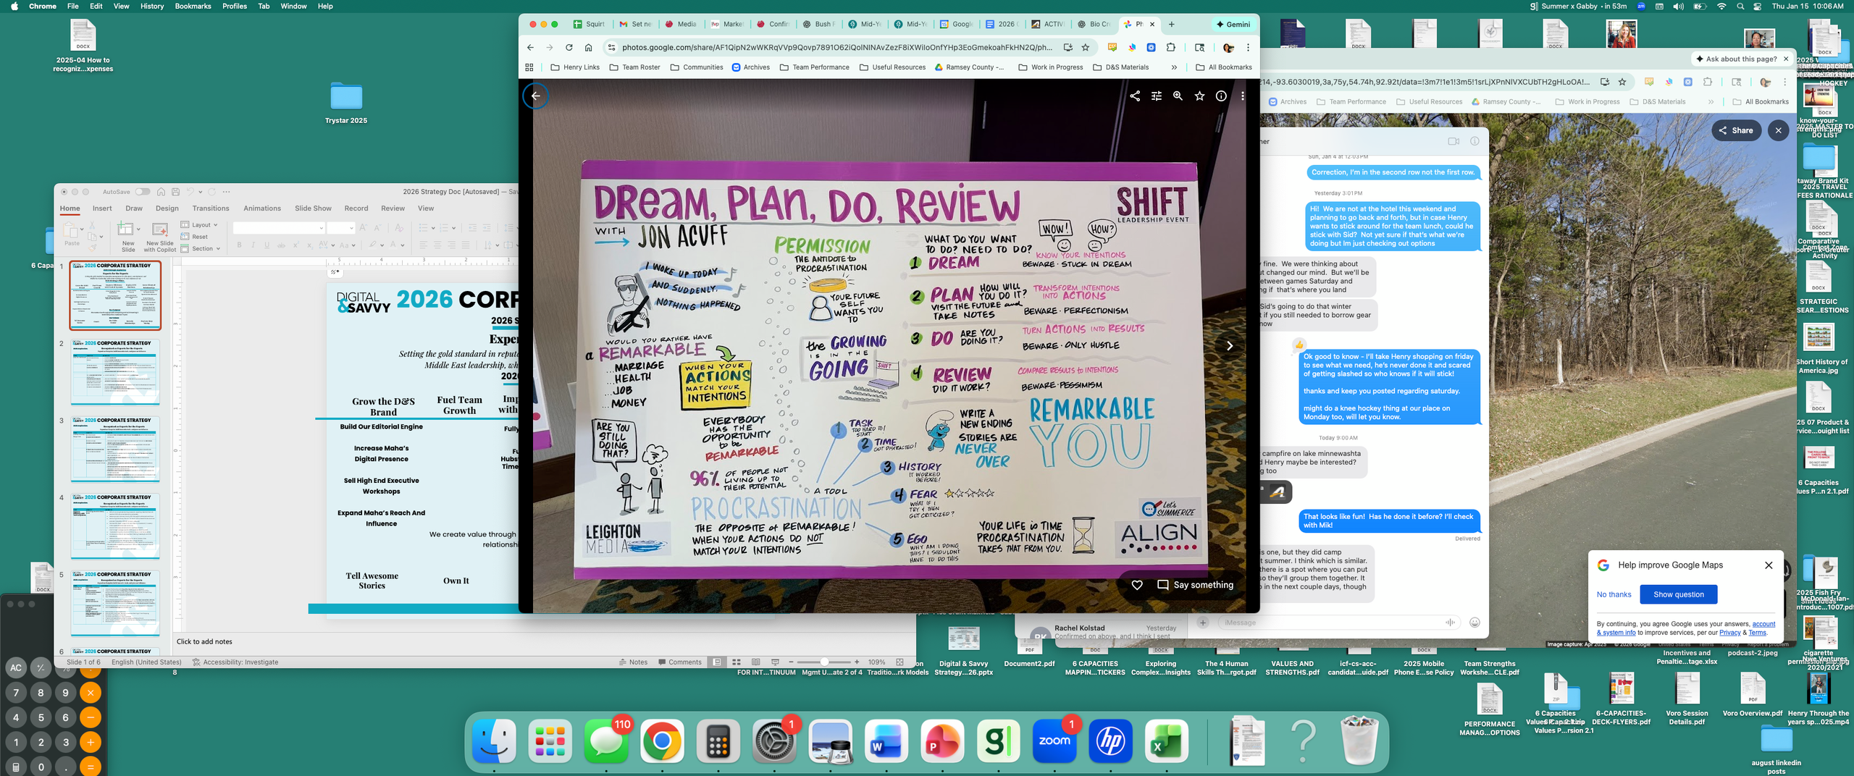Open the font name combo box
The height and width of the screenshot is (776, 1854).
(279, 228)
